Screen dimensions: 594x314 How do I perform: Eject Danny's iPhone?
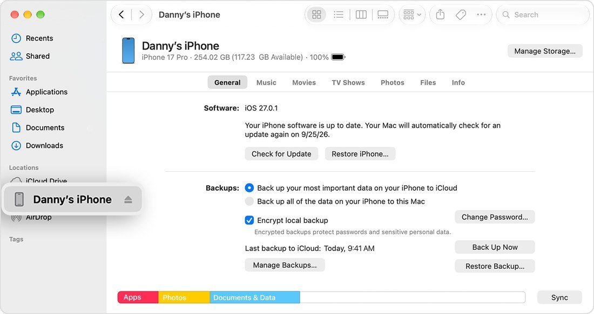[128, 199]
